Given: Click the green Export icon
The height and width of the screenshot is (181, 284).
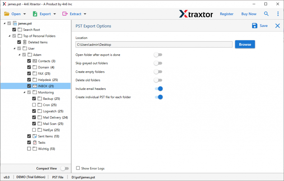Looking at the screenshot, I should (x=34, y=14).
